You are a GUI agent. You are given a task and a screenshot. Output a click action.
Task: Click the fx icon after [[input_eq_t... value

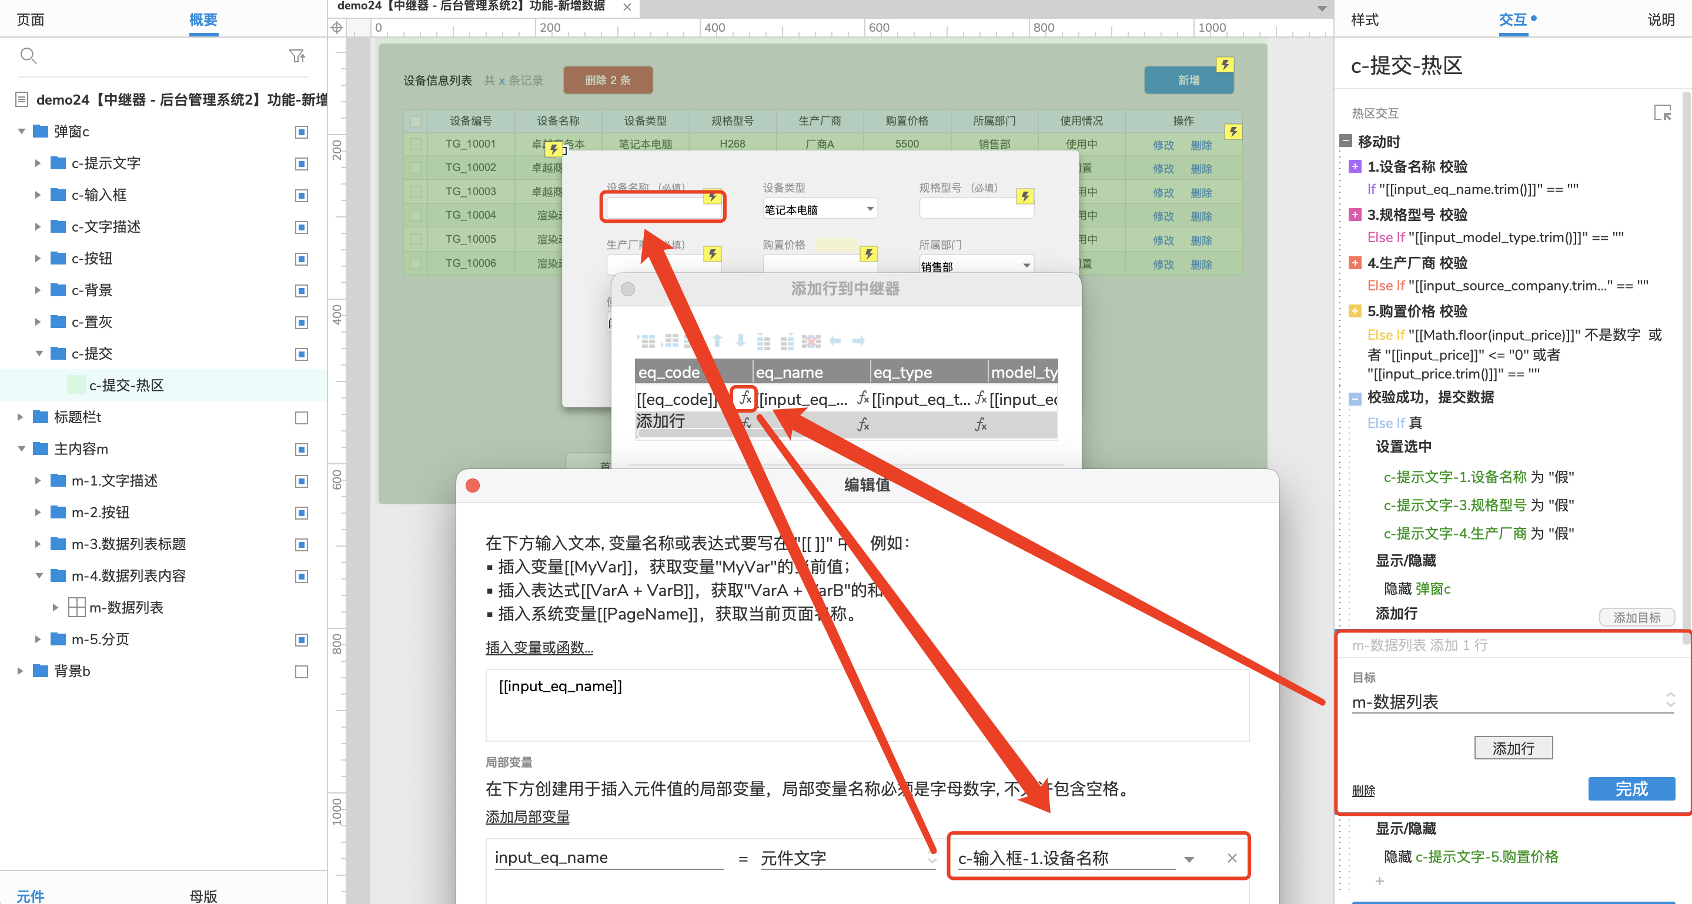pos(981,398)
